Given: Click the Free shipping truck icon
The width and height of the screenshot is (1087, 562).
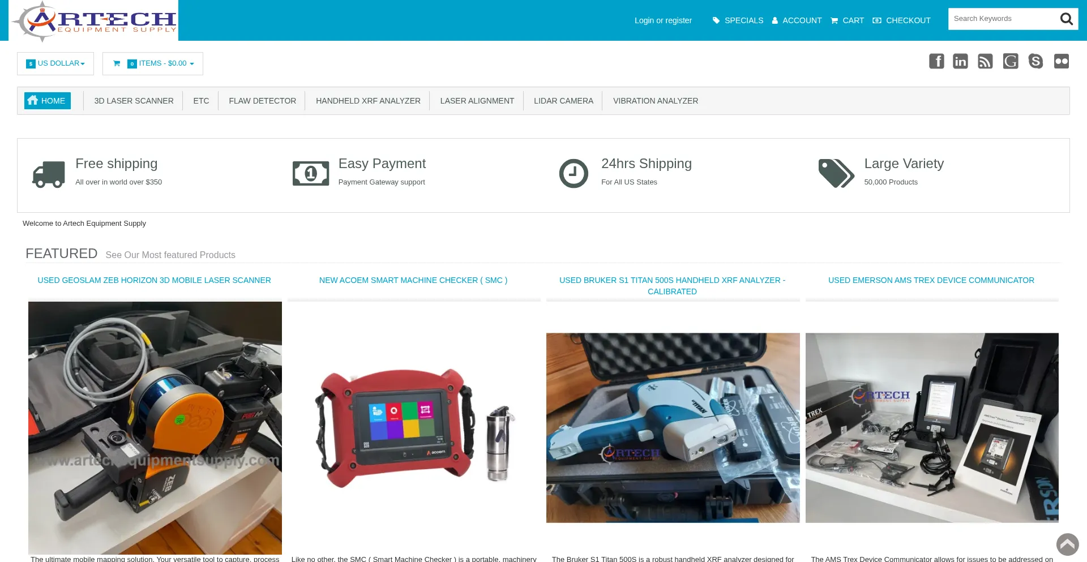Looking at the screenshot, I should tap(49, 174).
